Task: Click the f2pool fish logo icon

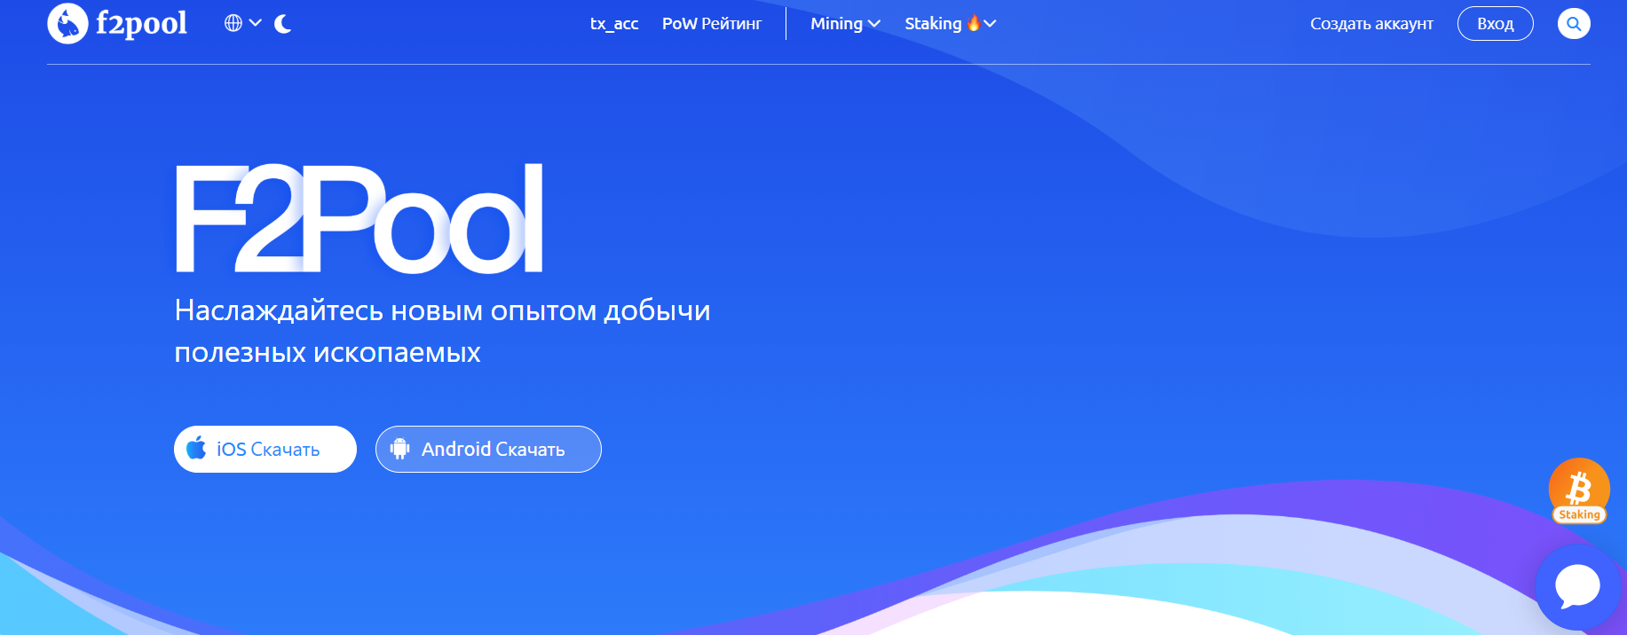Action: click(67, 24)
